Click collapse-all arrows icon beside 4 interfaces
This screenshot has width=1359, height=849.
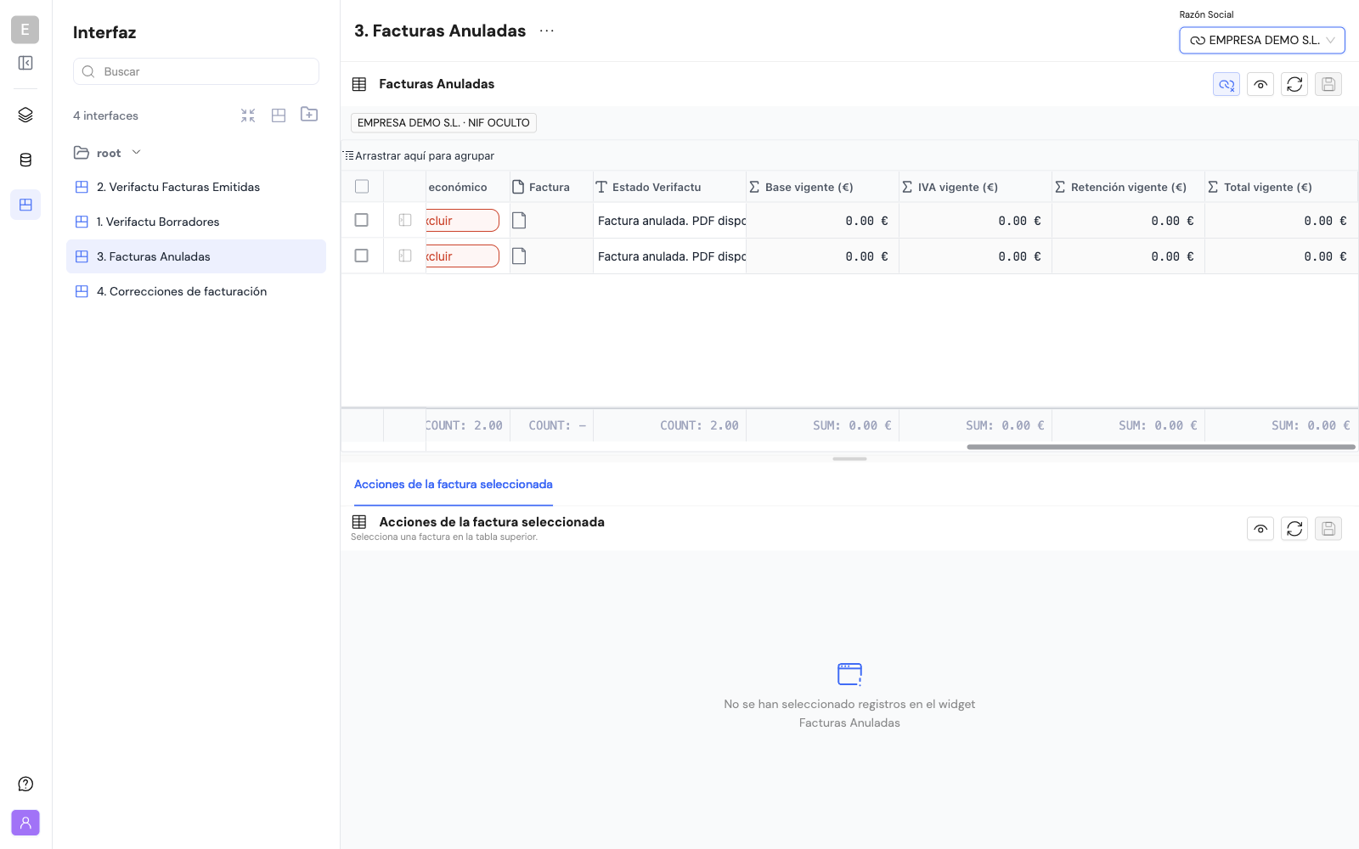(x=248, y=115)
